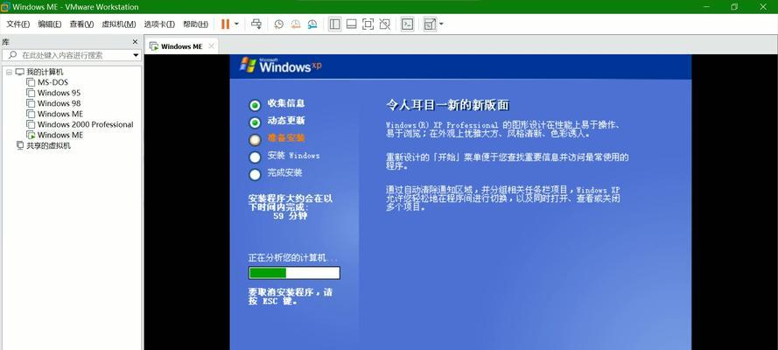The width and height of the screenshot is (778, 350).
Task: Select the Windows 2000 Professional virtual machine
Action: pyautogui.click(x=86, y=124)
